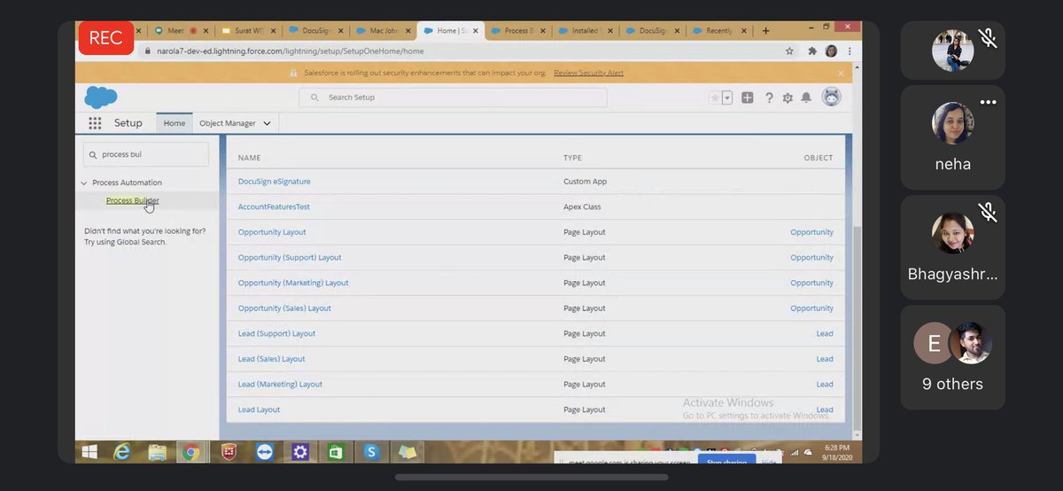Click the Review Security Alert link
This screenshot has width=1063, height=491.
pyautogui.click(x=588, y=73)
